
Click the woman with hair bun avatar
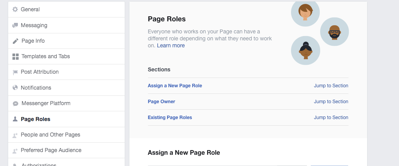(305, 50)
